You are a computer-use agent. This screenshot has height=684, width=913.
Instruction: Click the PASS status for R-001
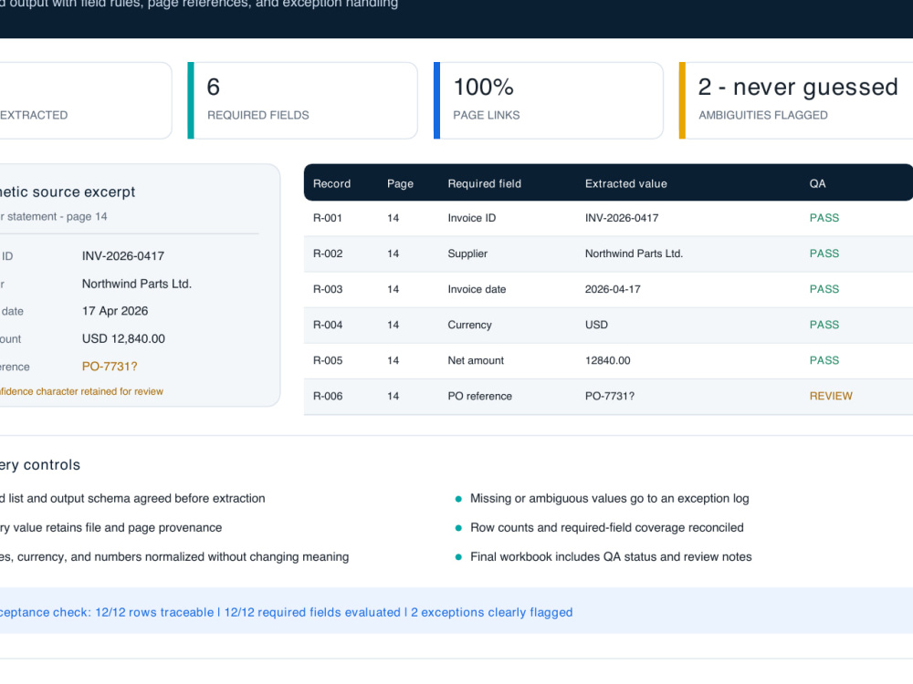click(824, 218)
